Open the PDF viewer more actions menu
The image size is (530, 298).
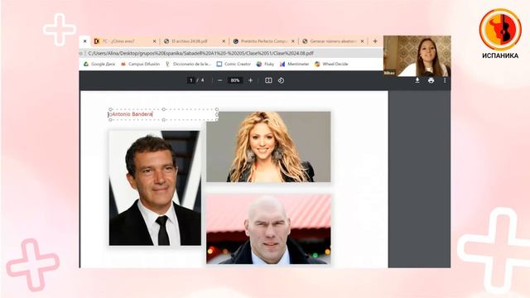pos(445,80)
